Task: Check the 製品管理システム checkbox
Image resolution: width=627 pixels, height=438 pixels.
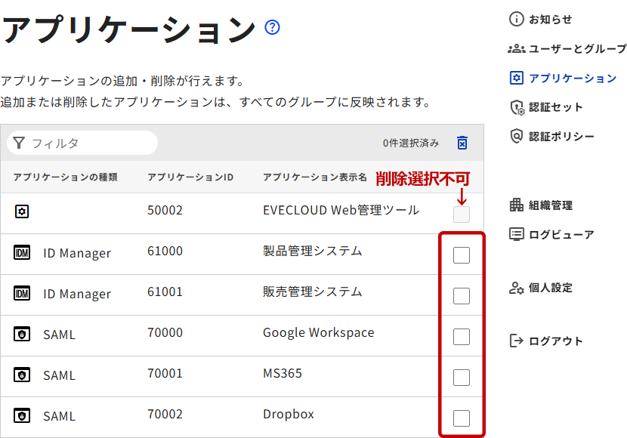Action: click(x=461, y=255)
